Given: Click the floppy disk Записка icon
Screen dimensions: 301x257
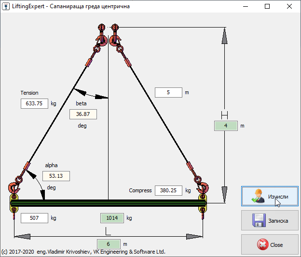Looking at the screenshot, I should (260, 221).
